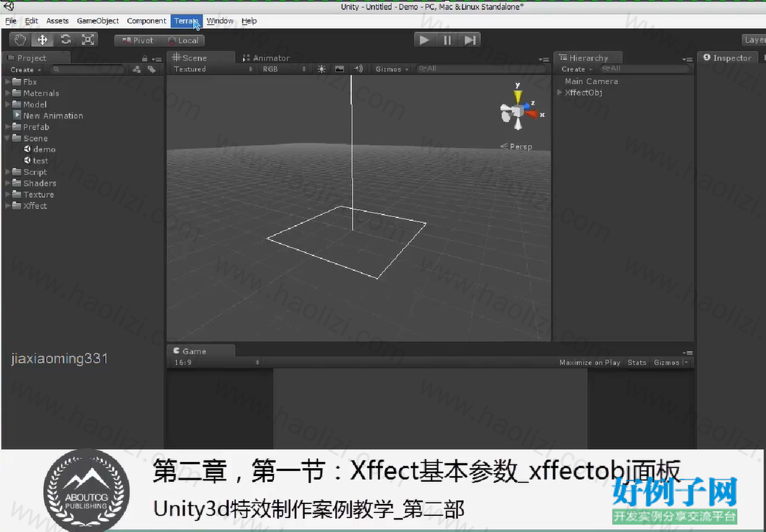Screen dimensions: 766x532
Task: Expand the Model folder
Action: [x=8, y=104]
